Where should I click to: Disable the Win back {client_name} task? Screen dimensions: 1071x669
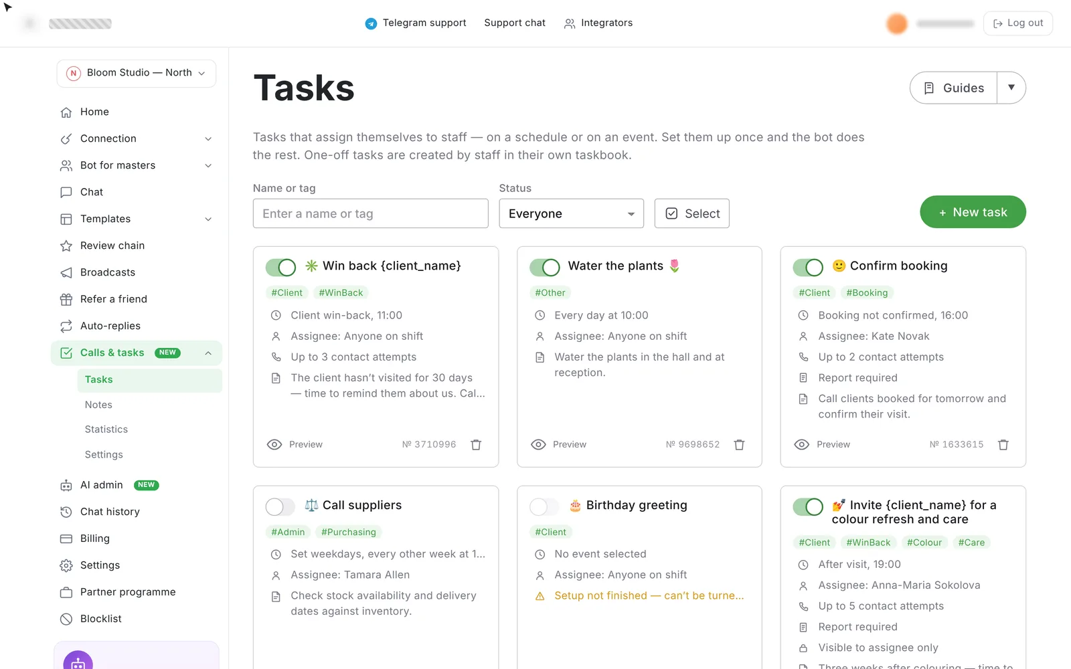pyautogui.click(x=280, y=268)
